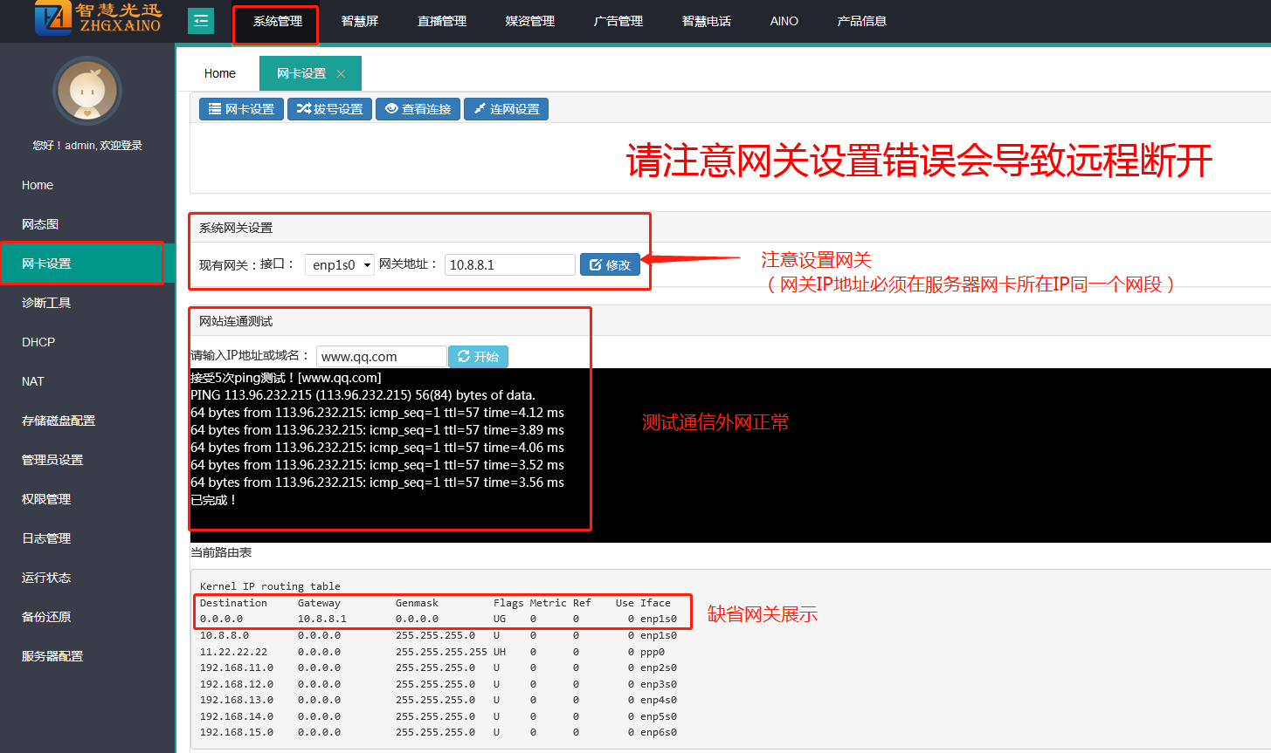The width and height of the screenshot is (1271, 753).
Task: Open the 连网设置 toolbar button
Action: pyautogui.click(x=506, y=109)
